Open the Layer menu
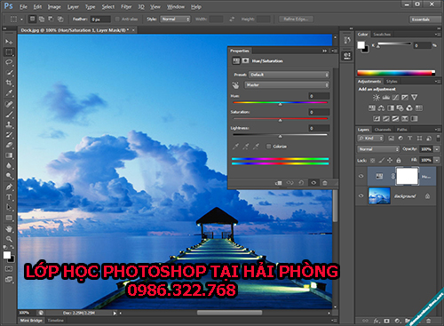The height and width of the screenshot is (326, 444). 73,7
